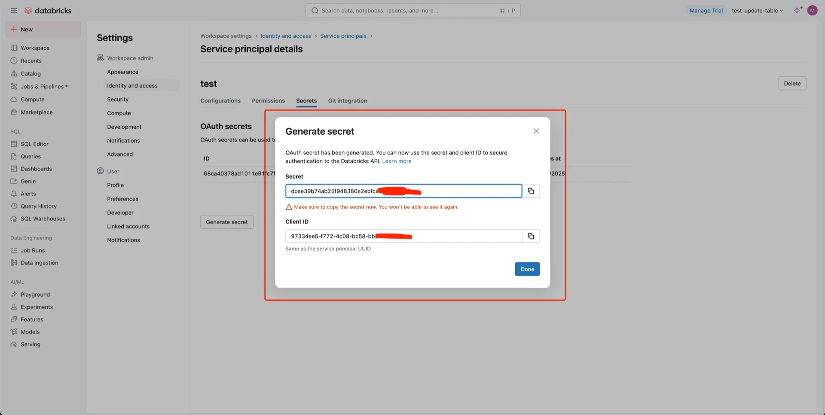Open Advanced settings
The height and width of the screenshot is (415, 825).
click(x=120, y=154)
